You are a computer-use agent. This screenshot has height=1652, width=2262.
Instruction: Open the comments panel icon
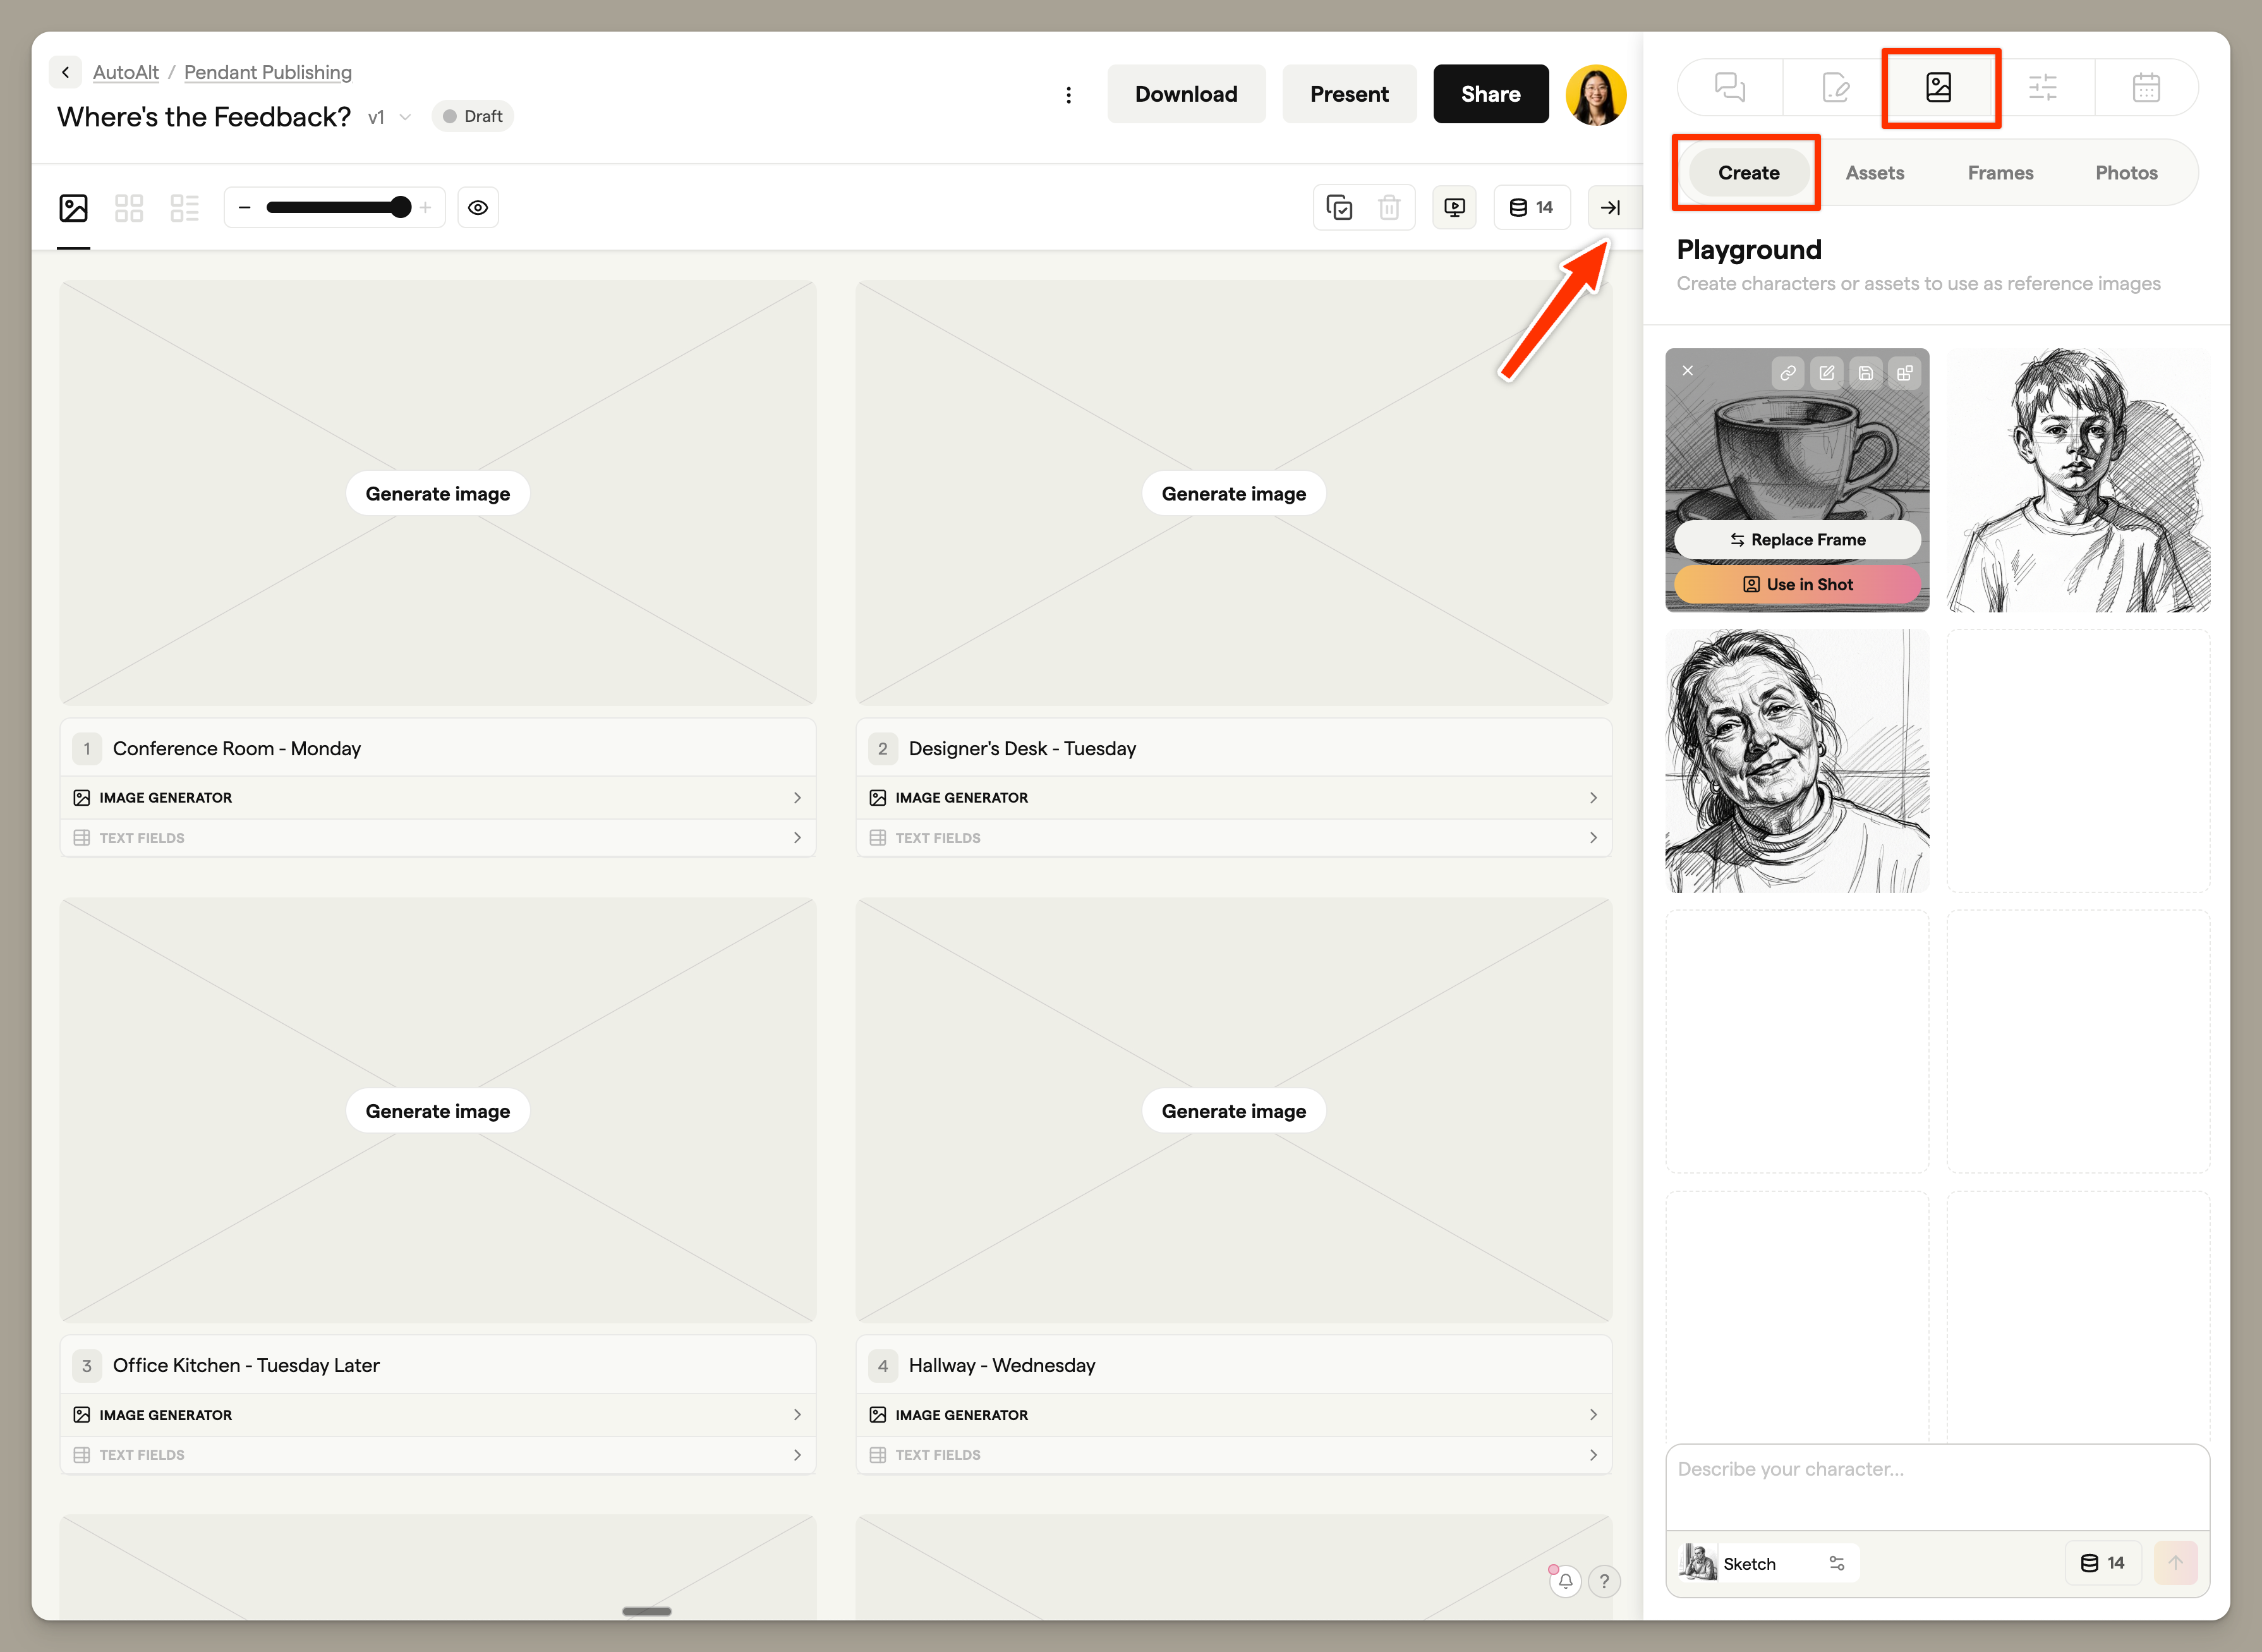click(x=1729, y=87)
